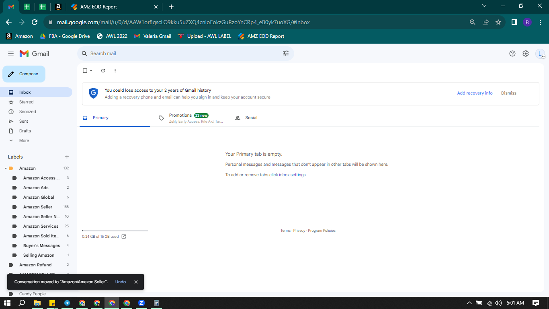Screen dimensions: 549x309
Task: Reload the browser page
Action: [x=35, y=22]
